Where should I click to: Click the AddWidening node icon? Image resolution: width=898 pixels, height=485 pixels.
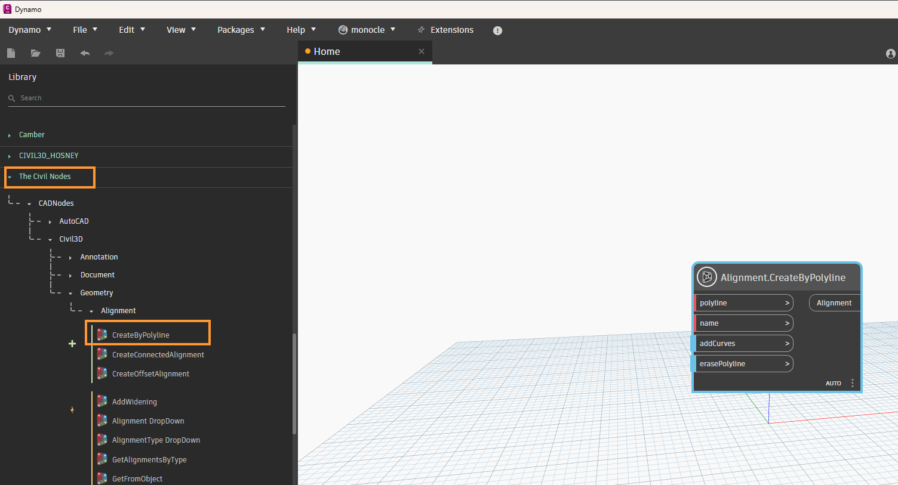pos(102,401)
